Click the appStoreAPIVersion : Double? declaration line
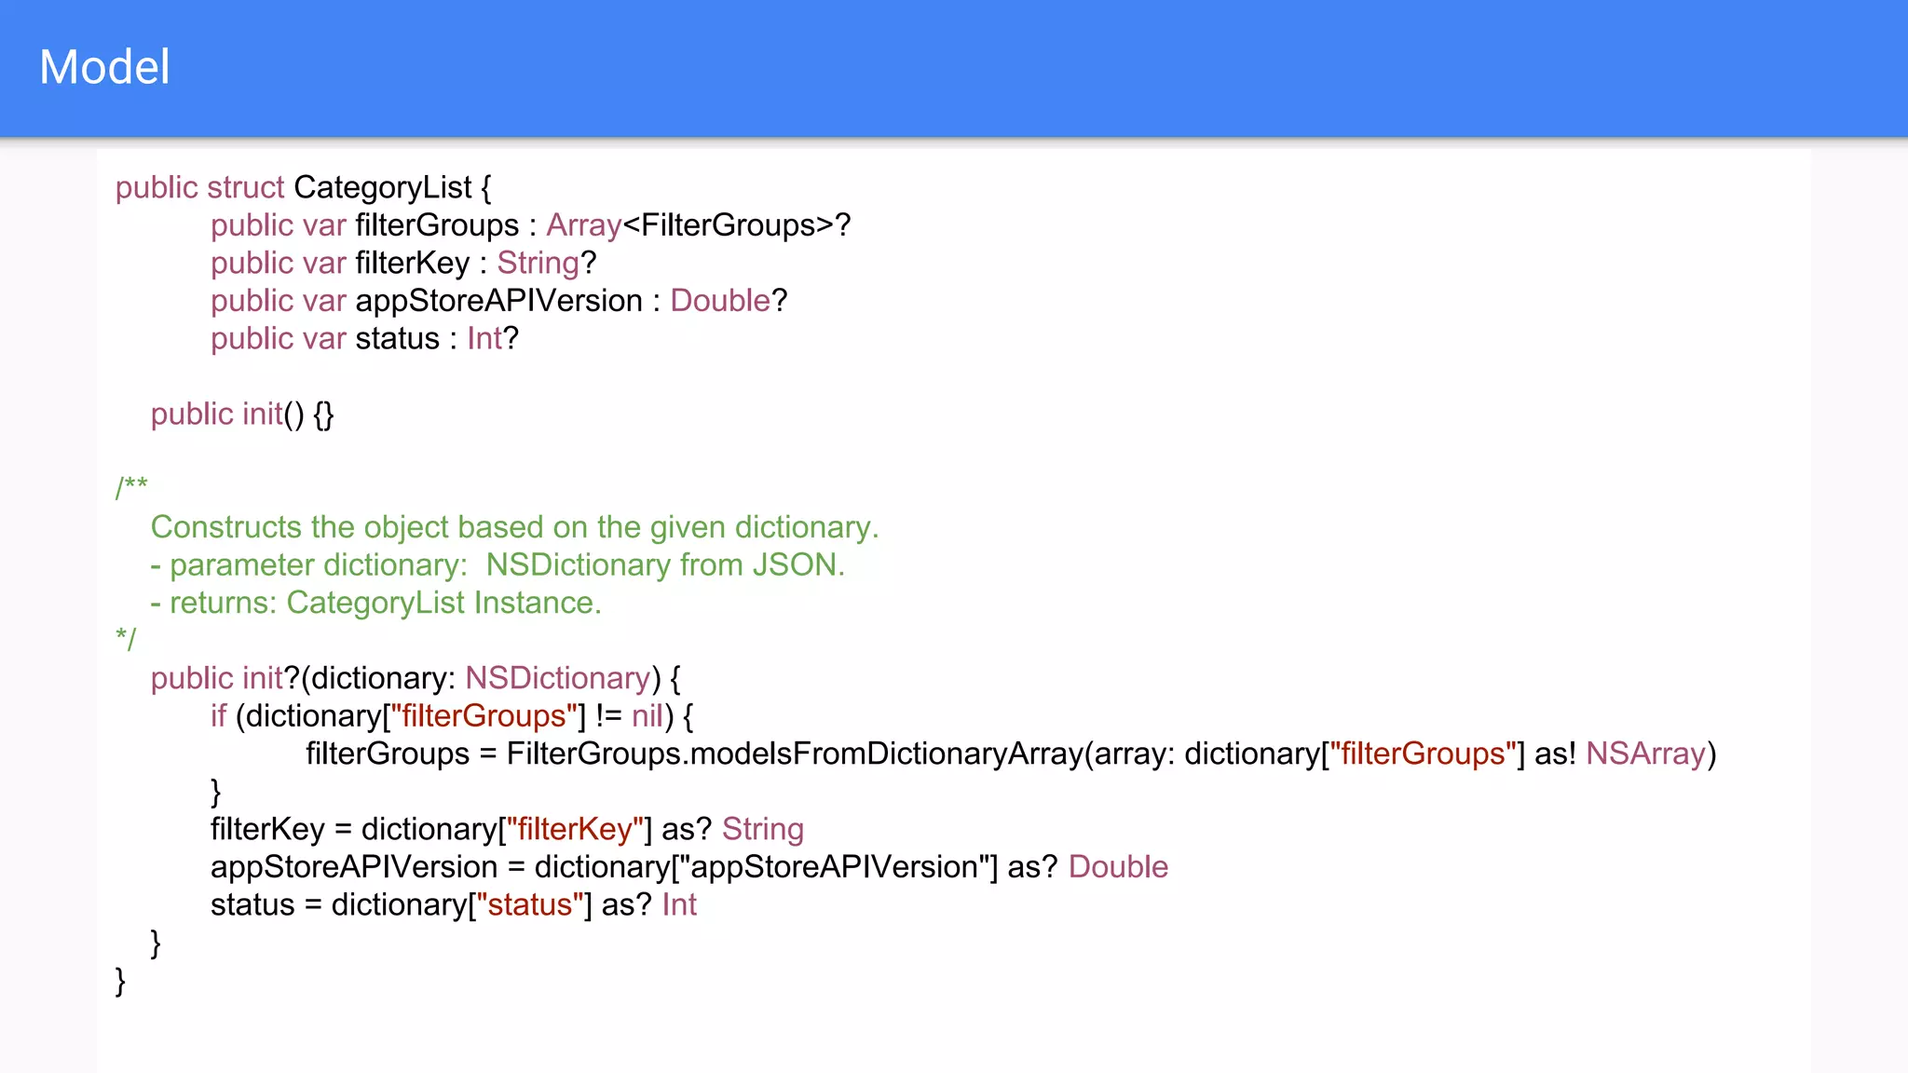 498,301
